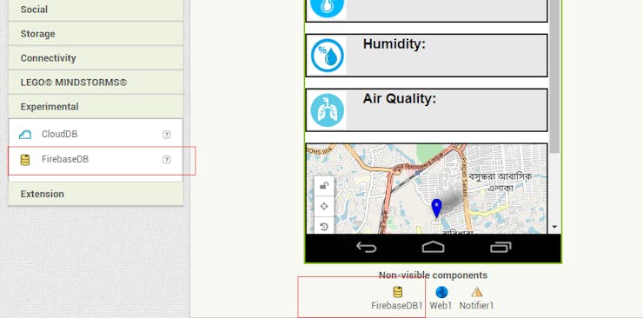Click the thermometer temperature icon
Image resolution: width=643 pixels, height=318 pixels.
click(328, 7)
